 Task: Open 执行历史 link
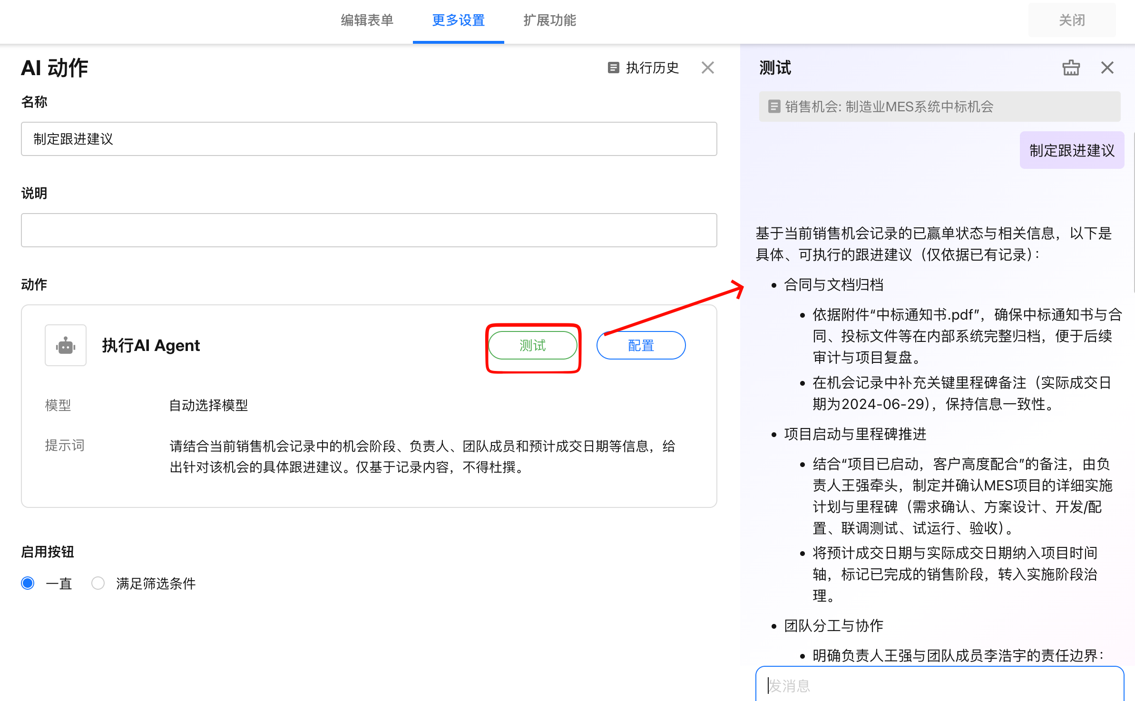[x=652, y=68]
